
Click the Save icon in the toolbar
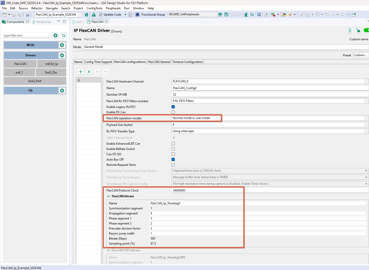(14, 14)
